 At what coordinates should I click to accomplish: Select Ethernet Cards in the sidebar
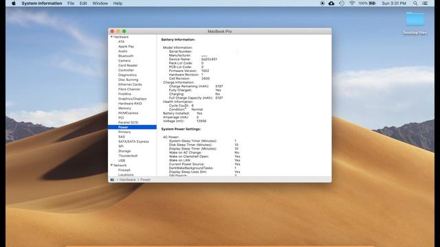tap(130, 84)
